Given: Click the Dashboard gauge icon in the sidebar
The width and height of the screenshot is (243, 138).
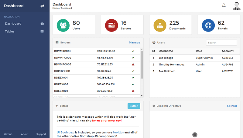Looking at the screenshot, I should 42,24.
